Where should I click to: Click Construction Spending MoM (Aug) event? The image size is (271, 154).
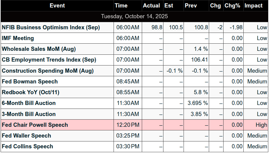[48, 71]
